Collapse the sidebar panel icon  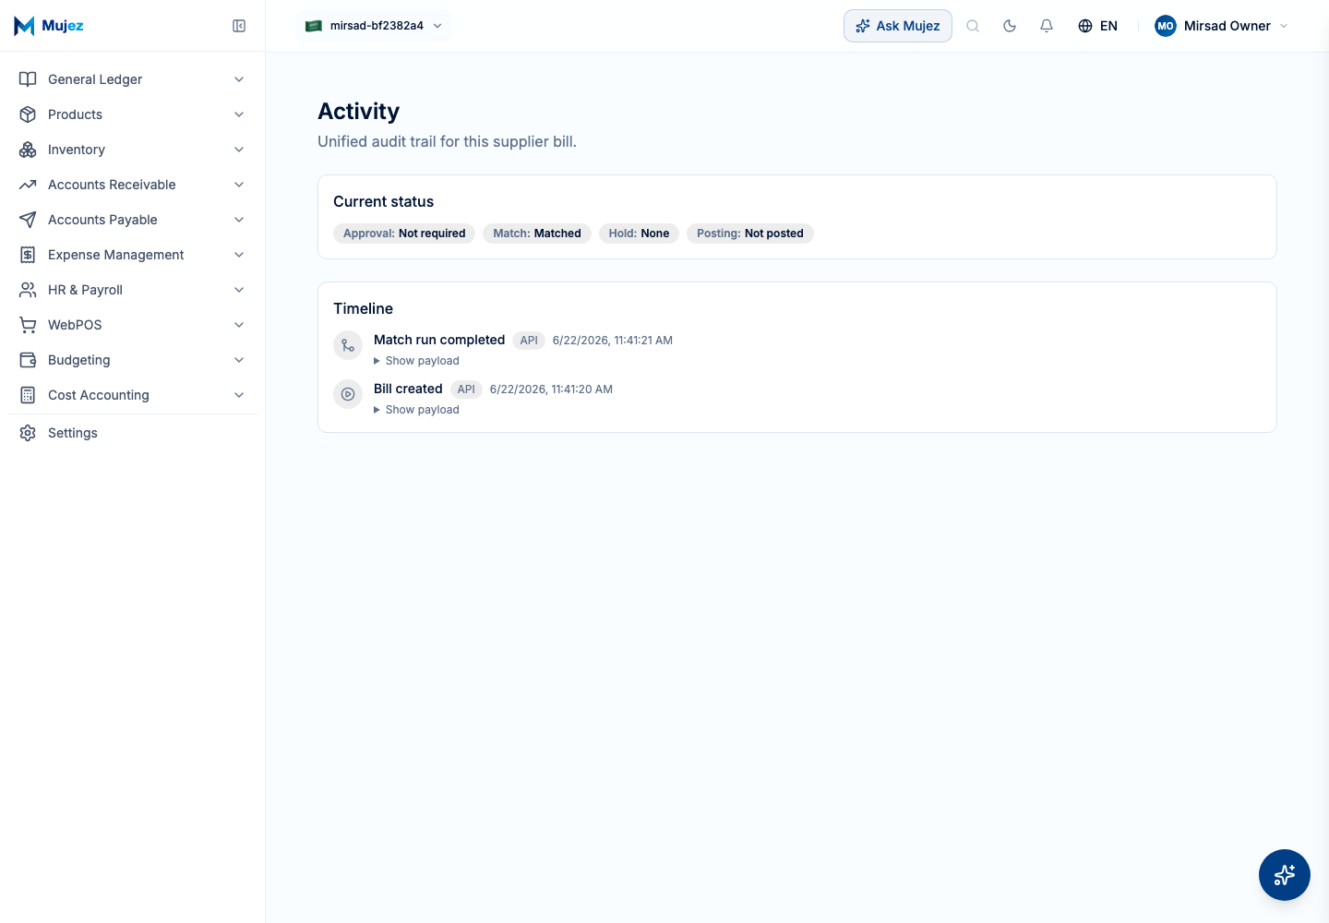tap(239, 26)
